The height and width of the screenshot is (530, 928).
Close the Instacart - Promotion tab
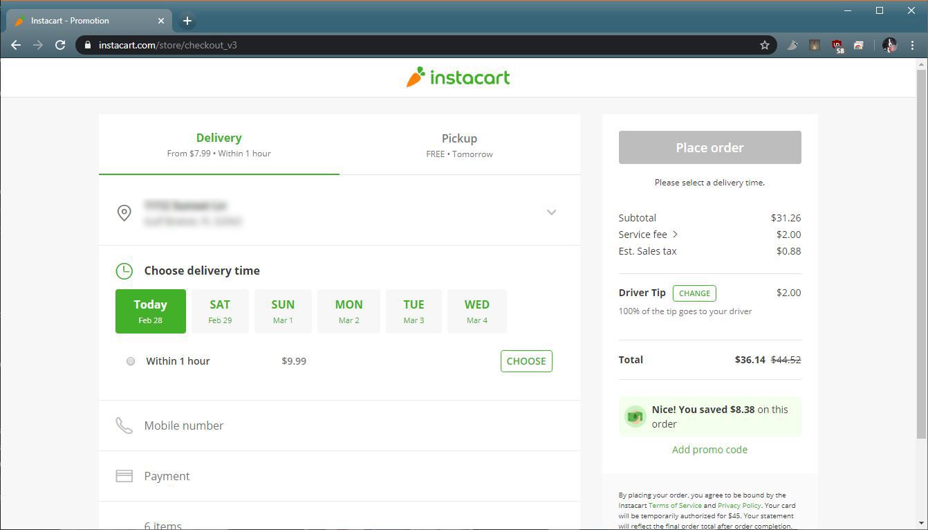[161, 21]
